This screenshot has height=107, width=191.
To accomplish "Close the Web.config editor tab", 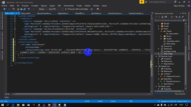I will coord(19,13).
